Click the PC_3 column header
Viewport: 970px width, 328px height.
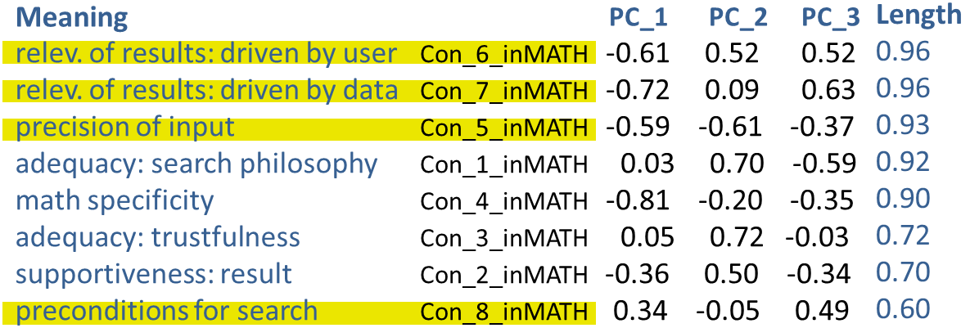(830, 18)
